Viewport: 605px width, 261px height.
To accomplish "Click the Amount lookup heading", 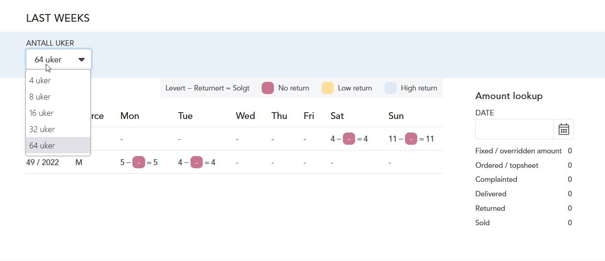I will tap(509, 96).
